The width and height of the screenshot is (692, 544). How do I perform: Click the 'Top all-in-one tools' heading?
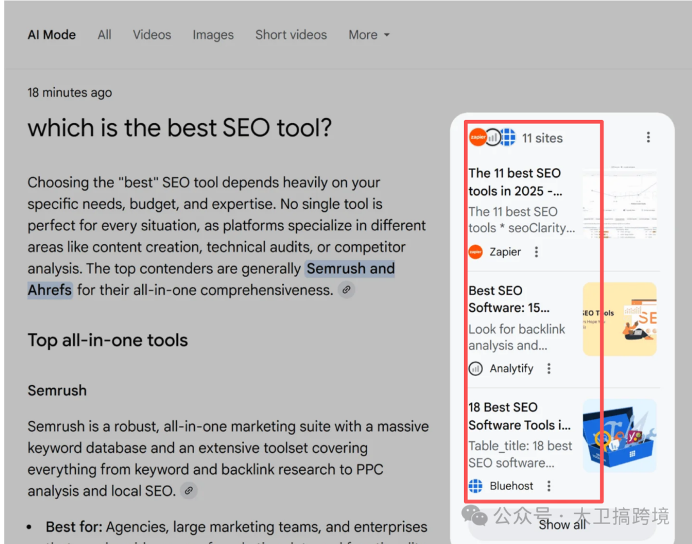tap(108, 340)
